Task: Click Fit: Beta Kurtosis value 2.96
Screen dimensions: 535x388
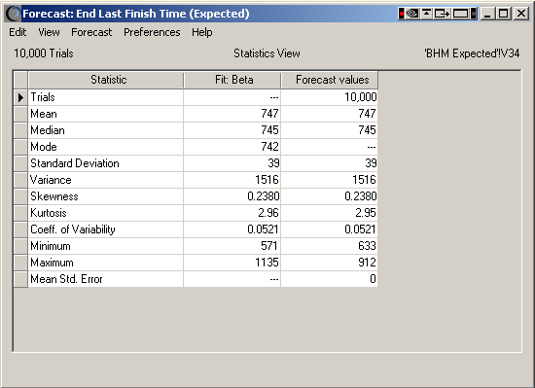Action: click(232, 213)
